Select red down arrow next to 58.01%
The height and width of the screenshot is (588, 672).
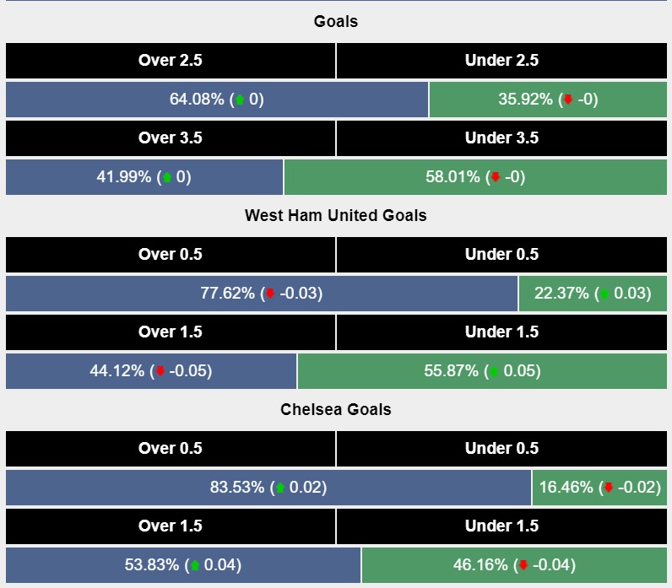(496, 177)
